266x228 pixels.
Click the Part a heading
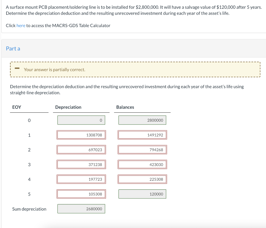tap(13, 49)
